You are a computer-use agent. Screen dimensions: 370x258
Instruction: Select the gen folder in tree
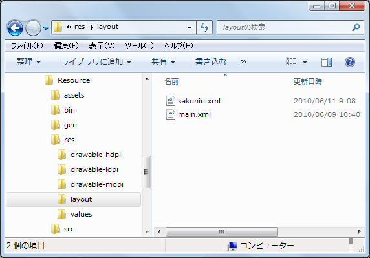pos(71,125)
